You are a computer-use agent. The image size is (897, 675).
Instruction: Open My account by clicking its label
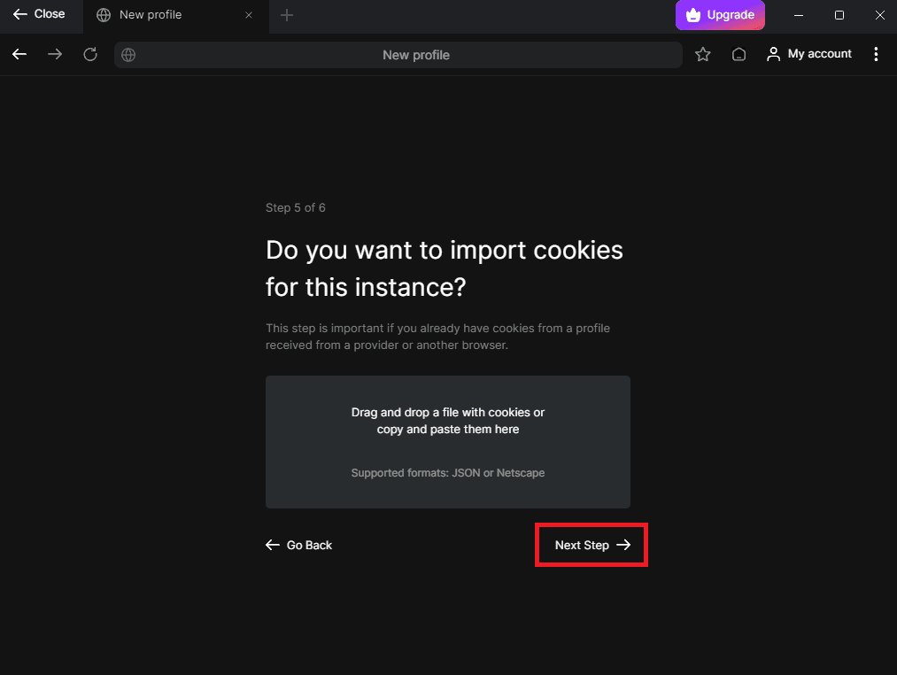pos(819,54)
